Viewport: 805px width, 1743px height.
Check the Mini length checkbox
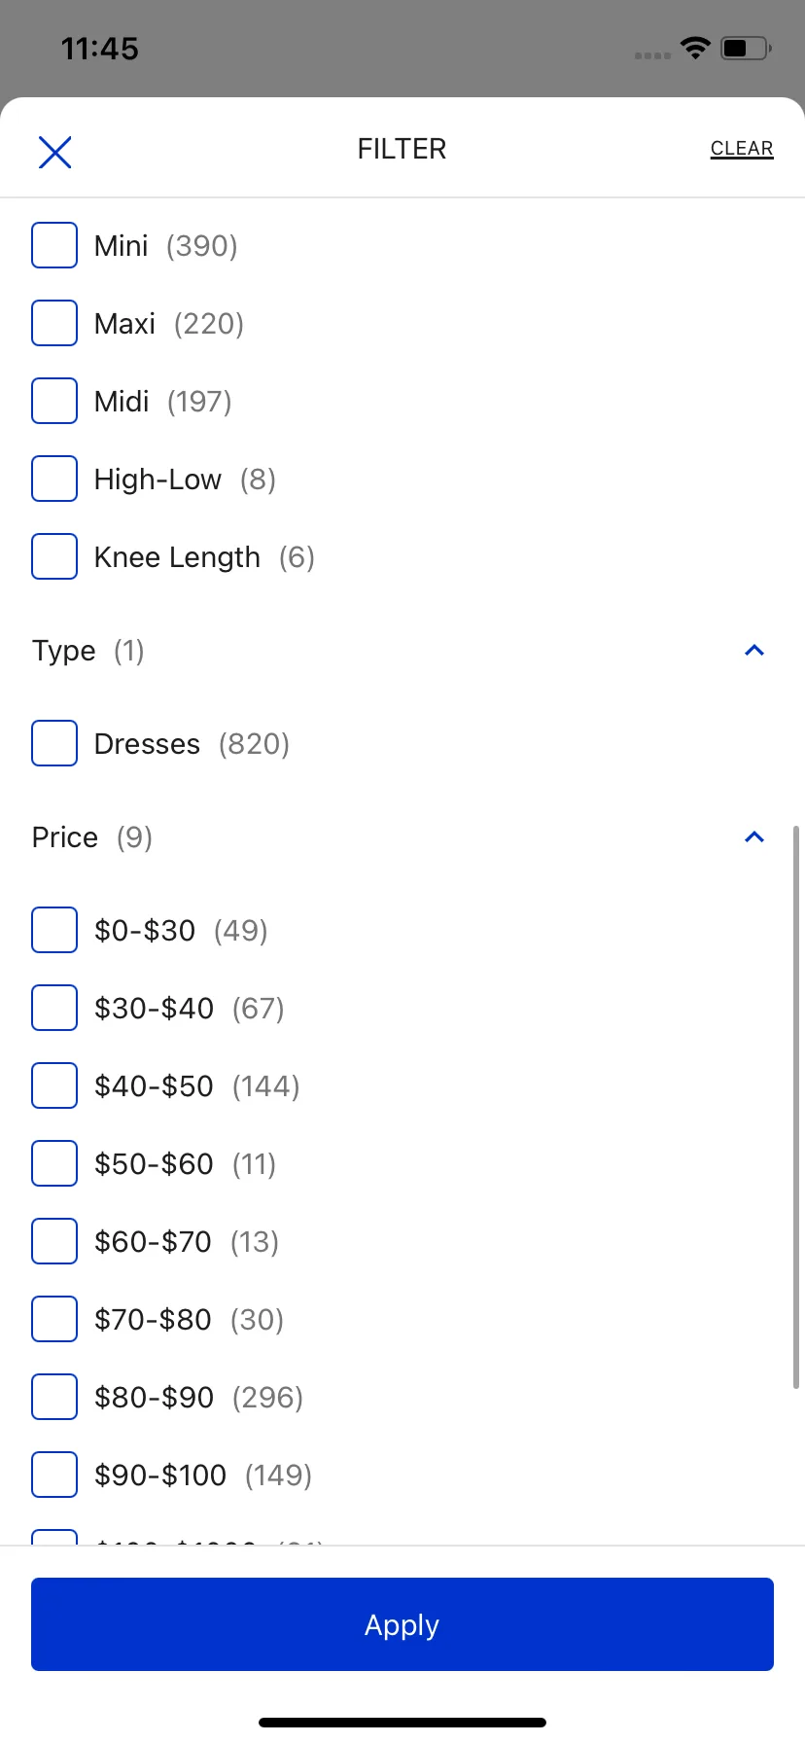tap(54, 245)
